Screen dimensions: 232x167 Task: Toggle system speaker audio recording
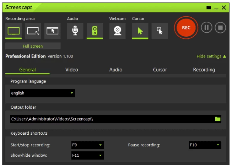pyautogui.click(x=95, y=31)
